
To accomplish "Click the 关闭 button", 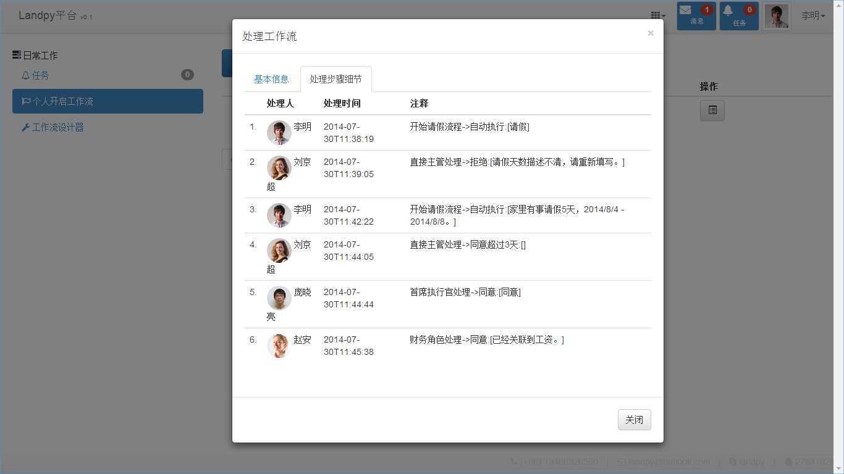I will 634,420.
